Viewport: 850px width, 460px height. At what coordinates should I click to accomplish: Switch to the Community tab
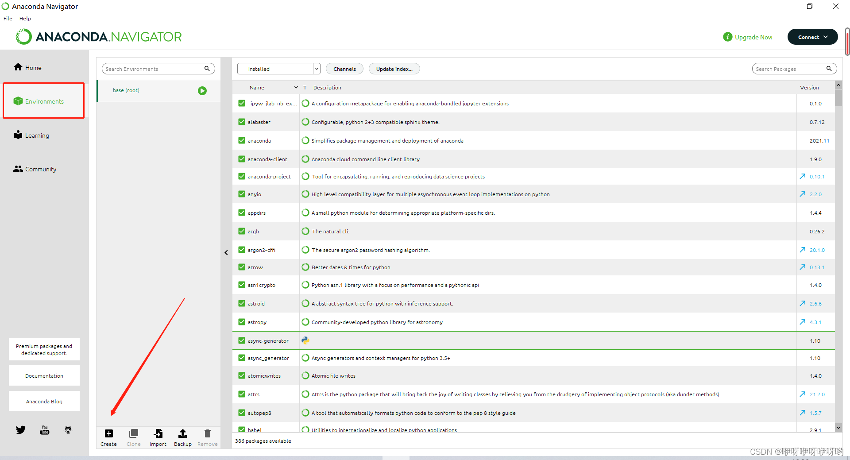(x=43, y=169)
